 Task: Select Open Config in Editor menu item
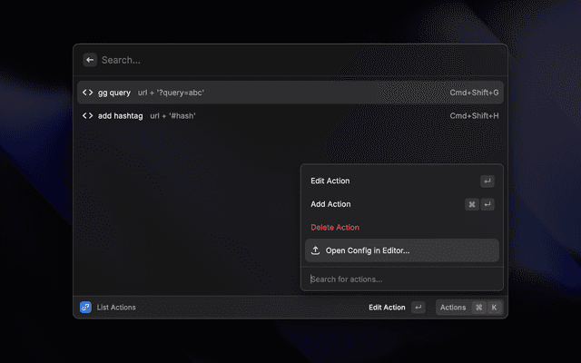pyautogui.click(x=368, y=250)
